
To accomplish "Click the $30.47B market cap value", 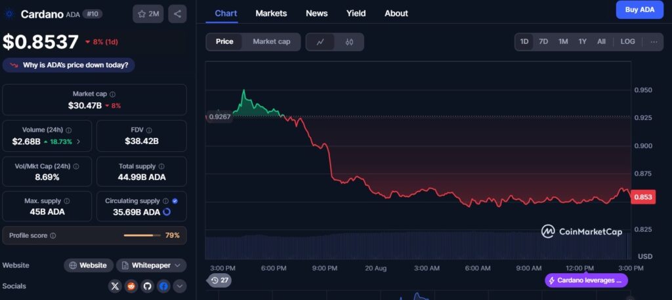I will (85, 105).
